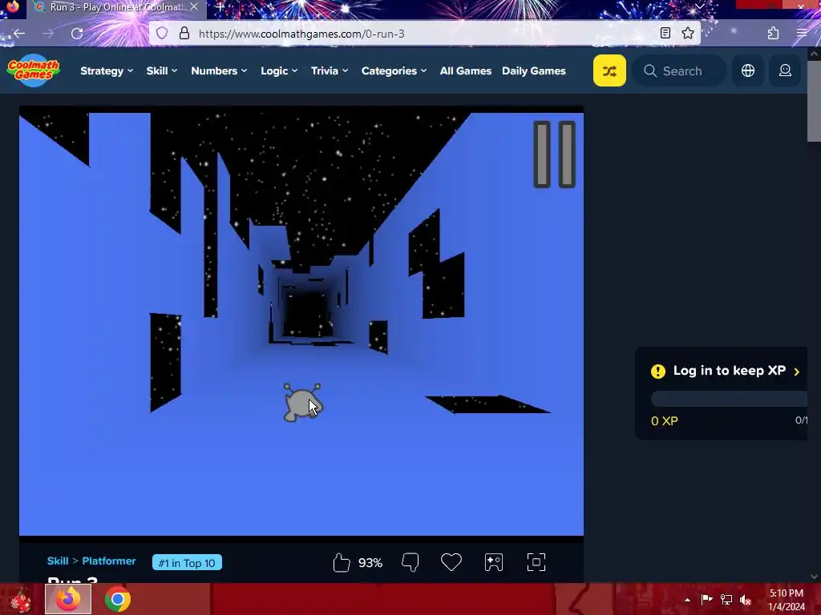Expand the Trivia menu
The height and width of the screenshot is (615, 821).
tap(330, 70)
